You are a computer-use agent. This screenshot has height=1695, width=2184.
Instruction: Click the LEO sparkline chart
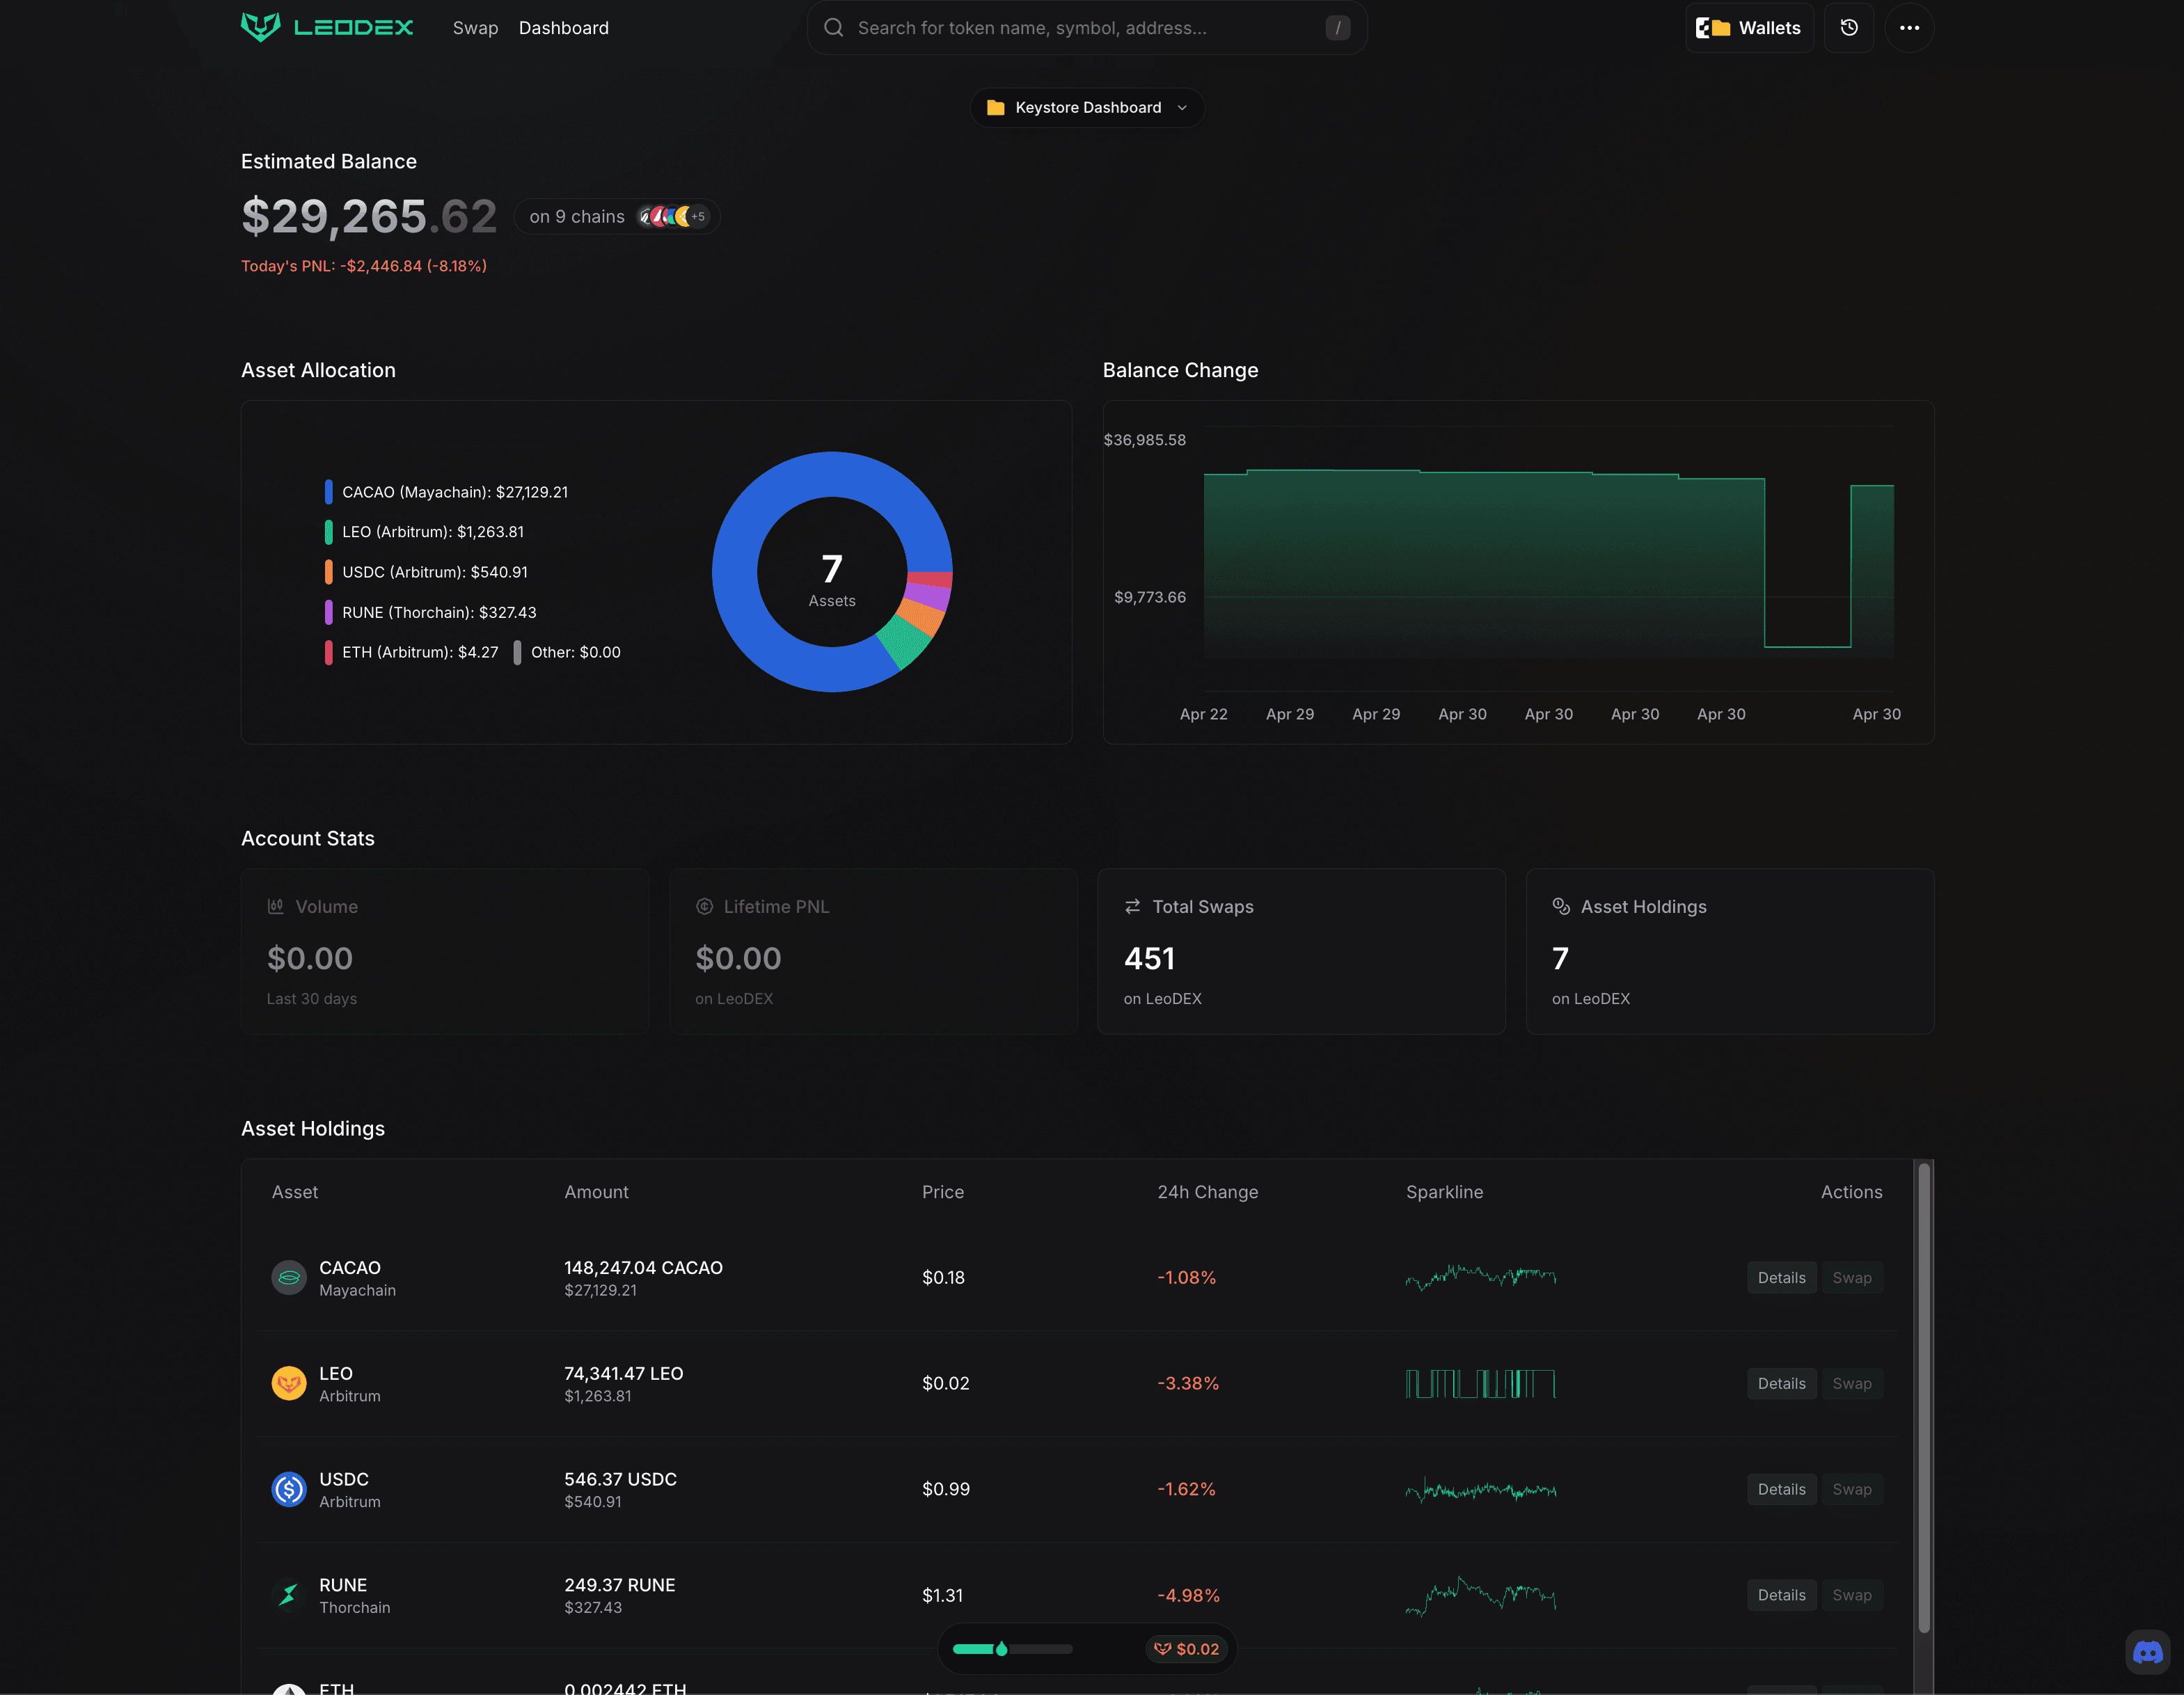pos(1481,1383)
